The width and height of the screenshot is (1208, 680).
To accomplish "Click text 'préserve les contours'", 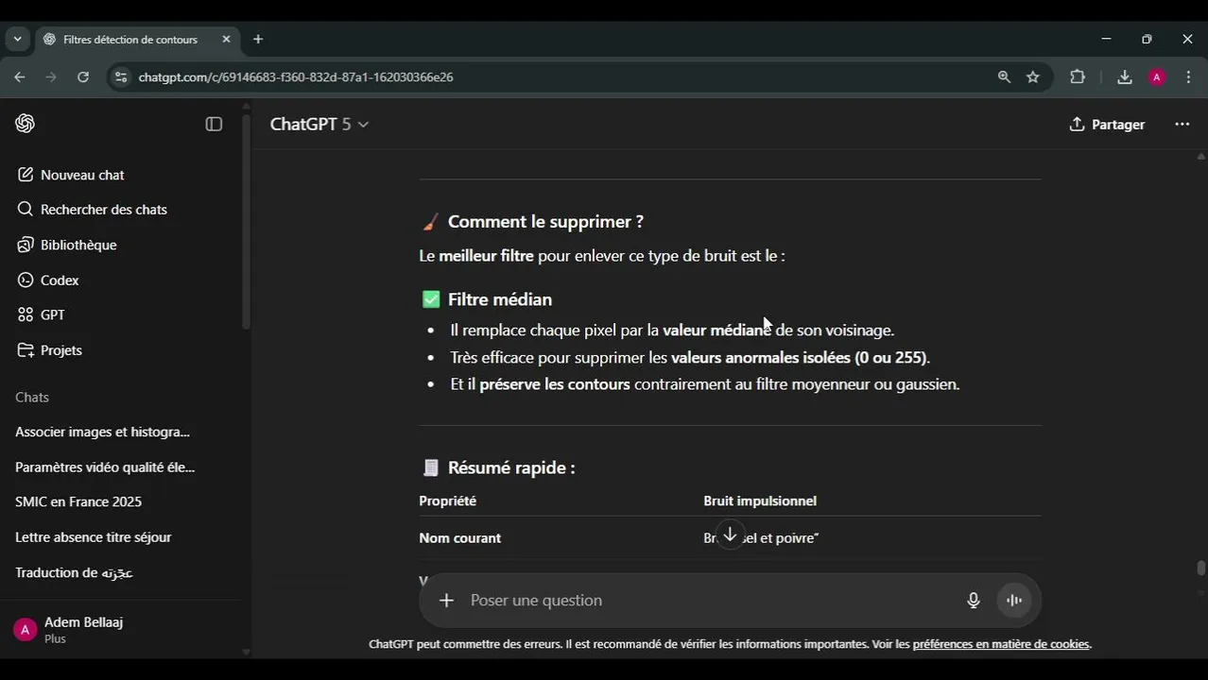I will point(555,384).
